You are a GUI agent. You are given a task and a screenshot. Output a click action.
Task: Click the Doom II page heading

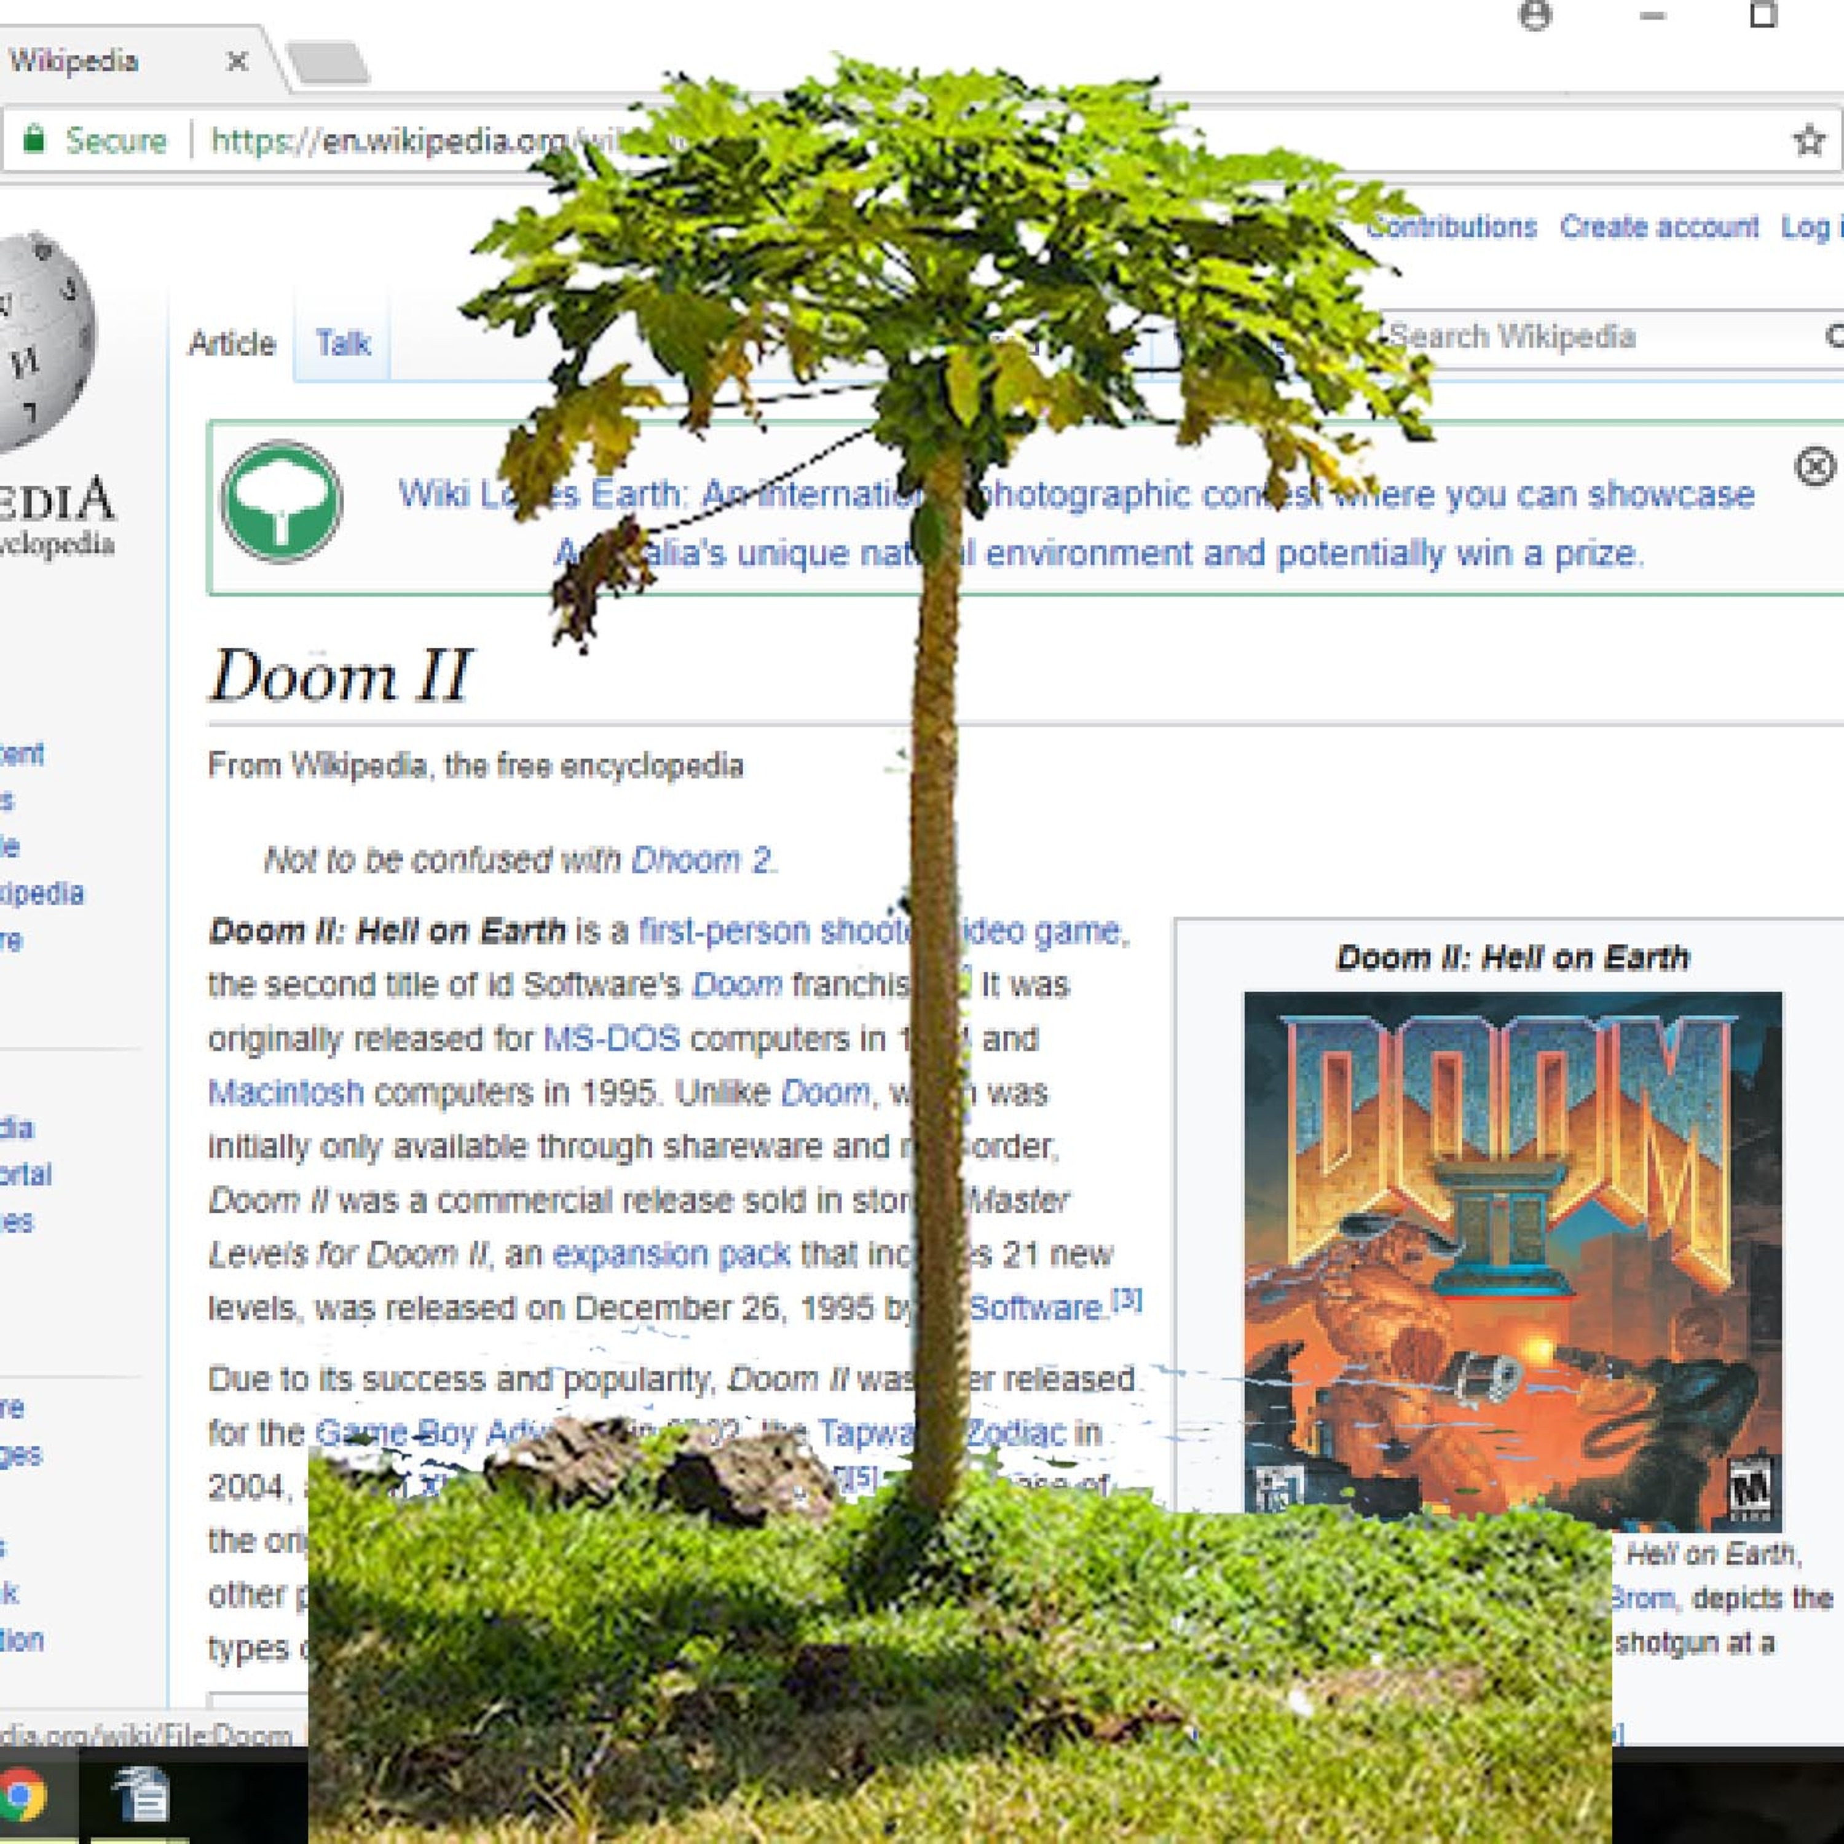[341, 676]
